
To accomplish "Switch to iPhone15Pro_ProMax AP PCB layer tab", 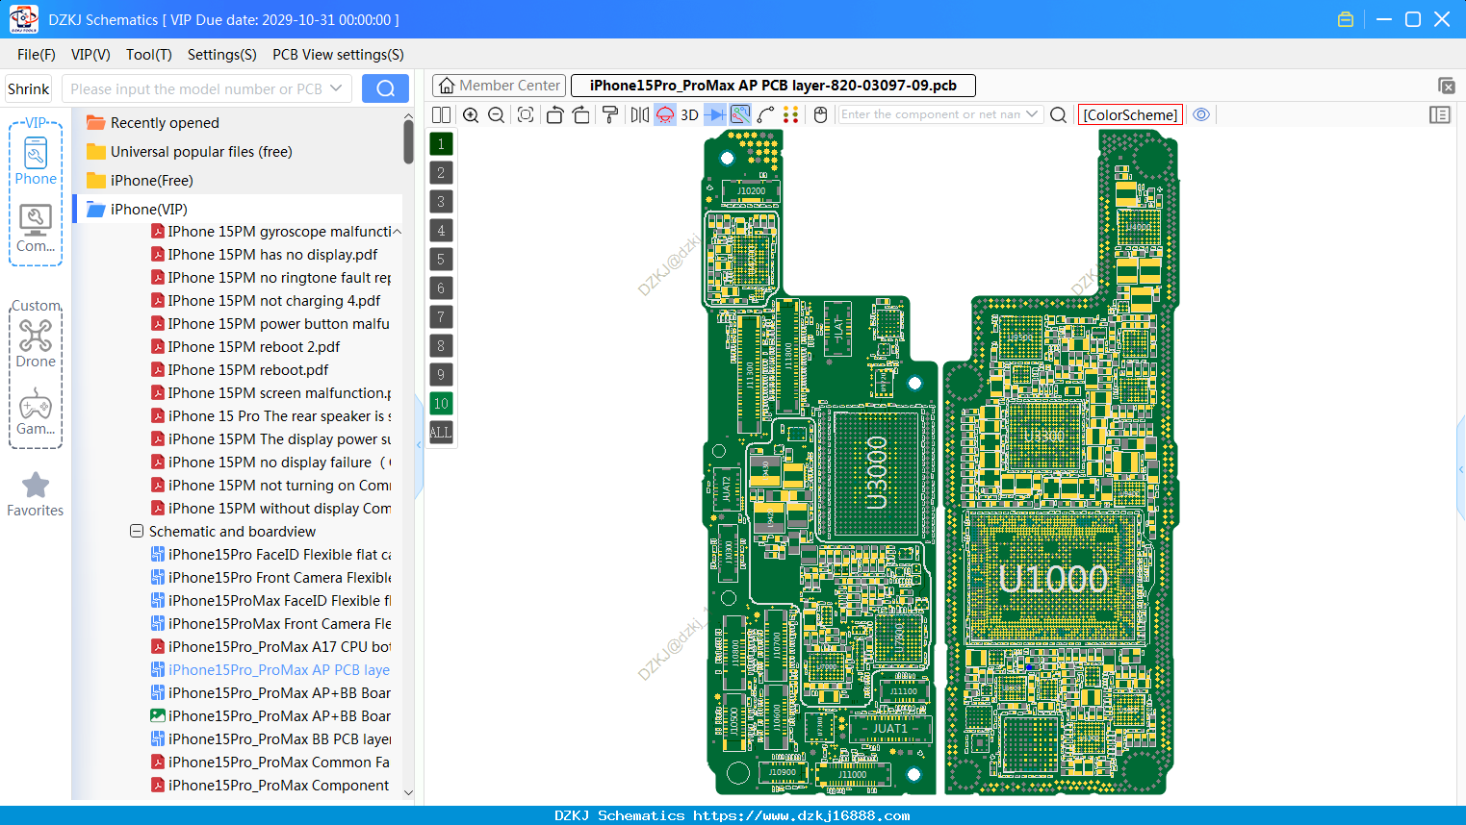I will pyautogui.click(x=773, y=86).
